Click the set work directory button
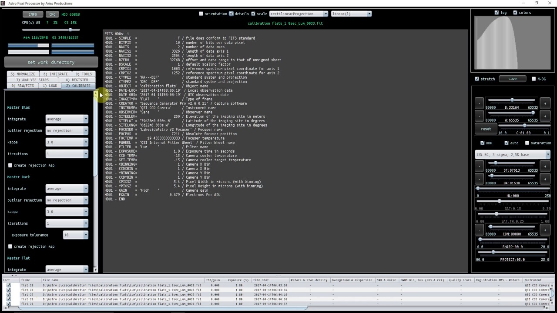557x313 pixels. [x=51, y=62]
